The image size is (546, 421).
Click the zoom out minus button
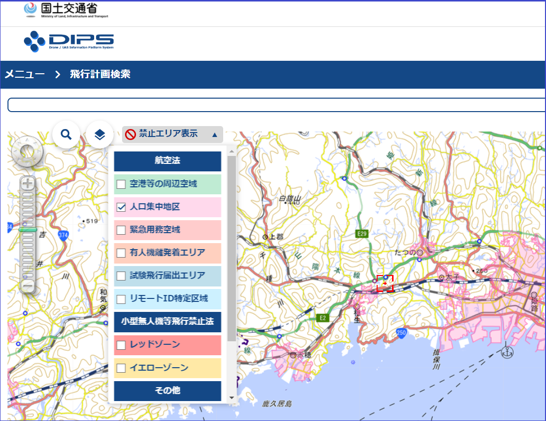tap(28, 285)
